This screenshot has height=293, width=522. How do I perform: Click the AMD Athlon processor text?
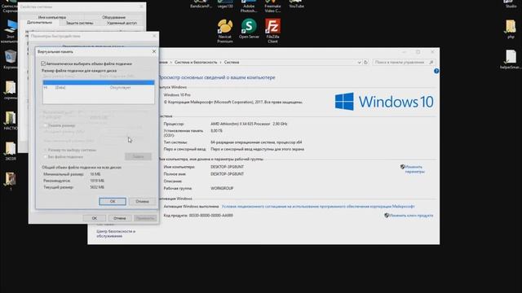(x=249, y=124)
